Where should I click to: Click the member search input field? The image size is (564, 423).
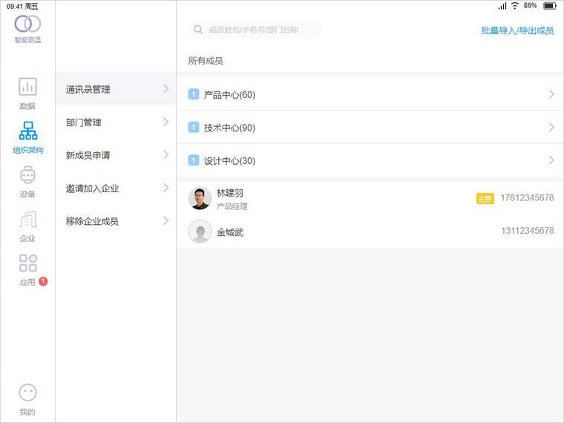point(260,30)
